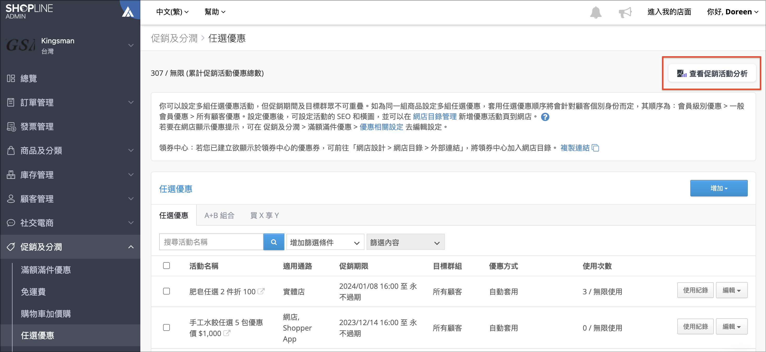766x352 pixels.
Task: Expand the 商品及分類 submenu chevron
Action: point(131,150)
